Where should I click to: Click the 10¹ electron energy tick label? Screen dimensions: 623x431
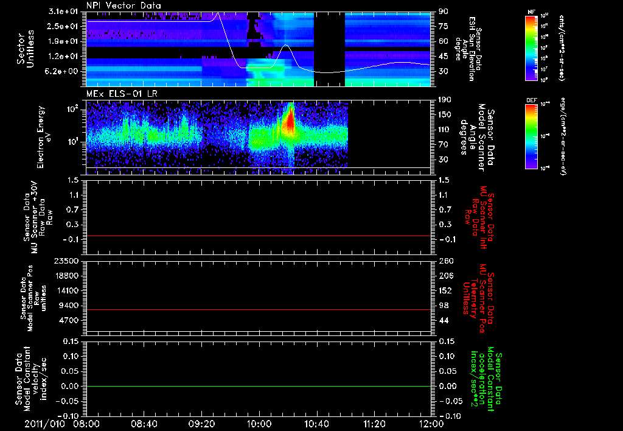(72, 142)
